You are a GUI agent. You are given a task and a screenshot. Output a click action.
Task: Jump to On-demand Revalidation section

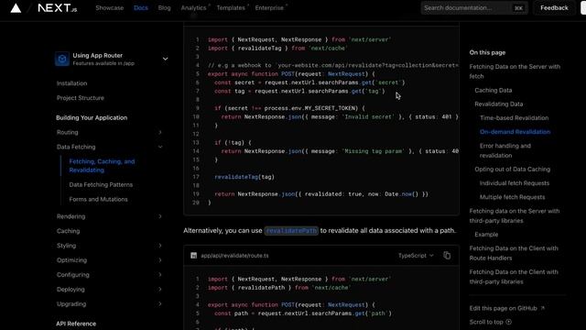click(x=515, y=132)
